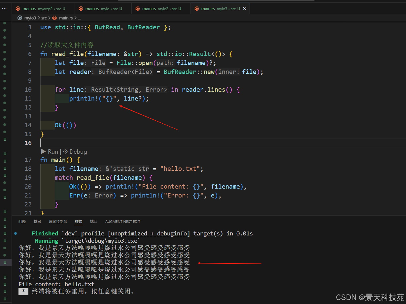Click line number 21 in the gutter
Image resolution: width=406 pixels, height=304 pixels.
(x=28, y=196)
